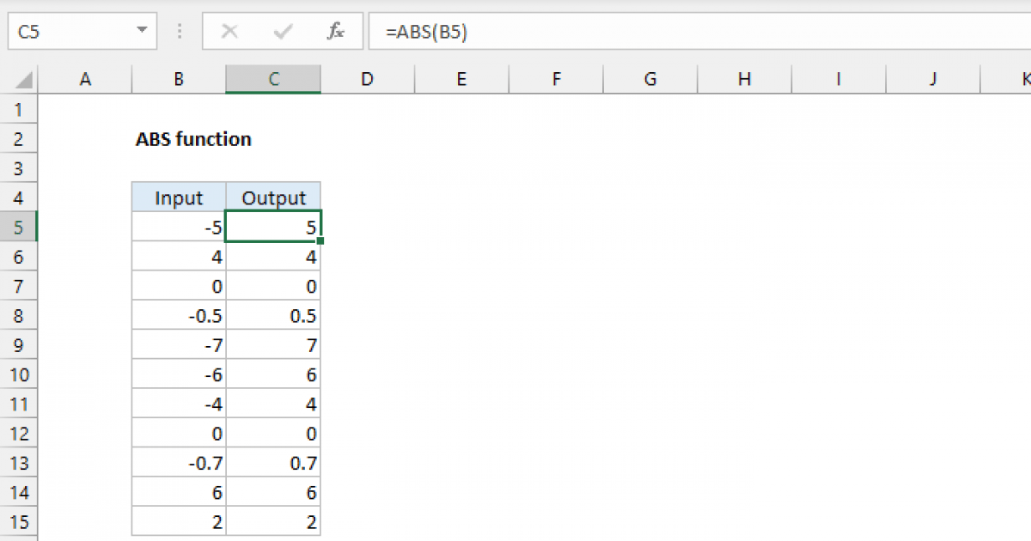Click the fill handle on cell C5

320,241
